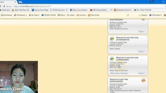The width and height of the screenshot is (166, 93).
Task: Open the Accounts page
Action: (81, 15)
